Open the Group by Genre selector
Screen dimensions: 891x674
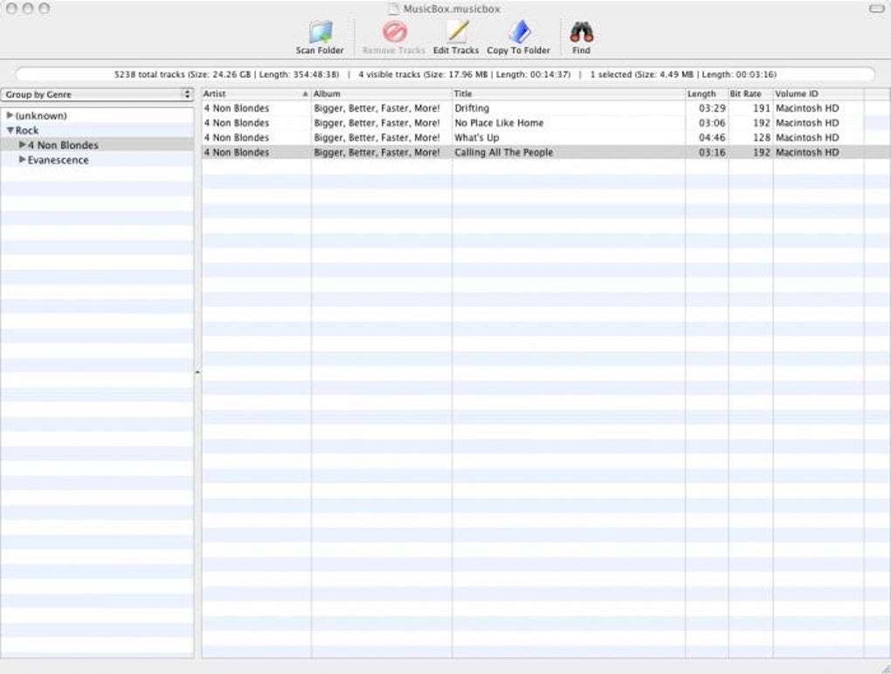tap(87, 93)
